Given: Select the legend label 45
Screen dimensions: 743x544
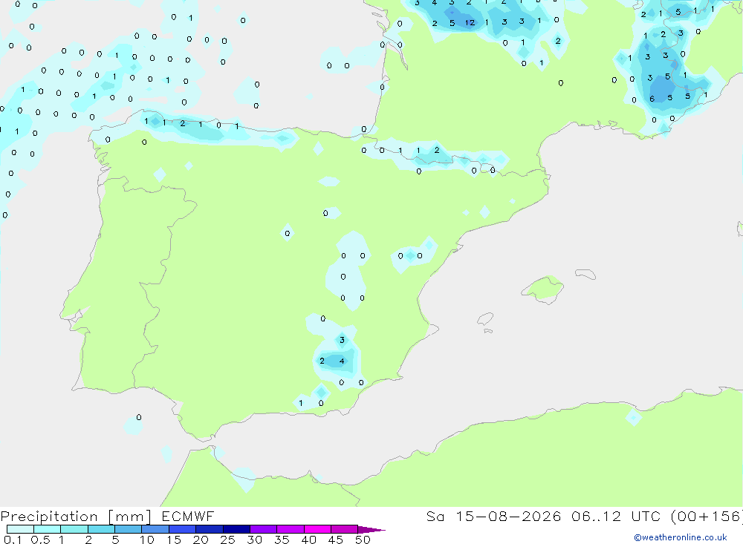Looking at the screenshot, I should point(336,540).
